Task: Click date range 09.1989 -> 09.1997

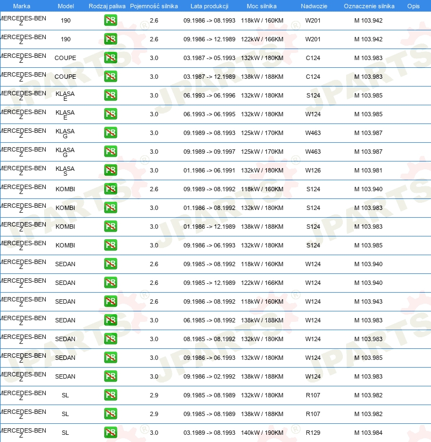Action: click(209, 152)
